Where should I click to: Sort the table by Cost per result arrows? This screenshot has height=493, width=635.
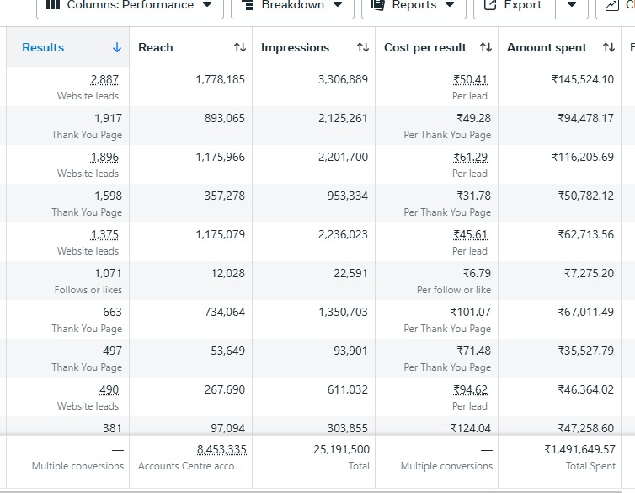[x=486, y=47]
